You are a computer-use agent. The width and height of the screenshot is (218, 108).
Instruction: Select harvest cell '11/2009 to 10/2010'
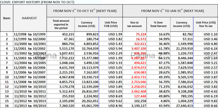pyautogui.click(x=30, y=87)
